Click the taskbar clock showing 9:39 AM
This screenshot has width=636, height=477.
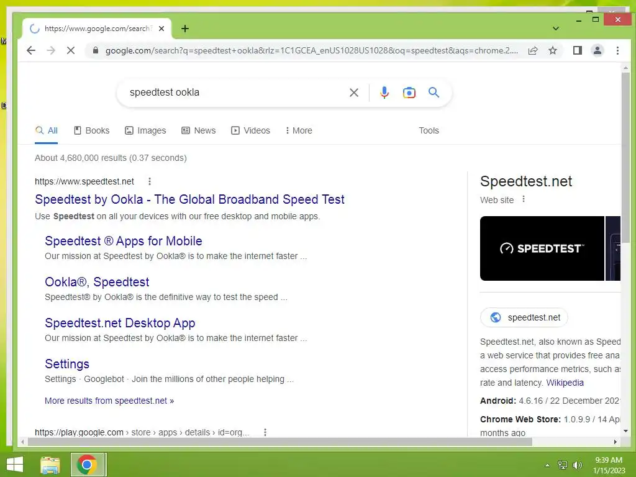tap(609, 465)
